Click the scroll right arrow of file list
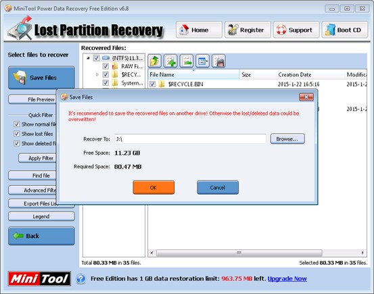Viewport: 374px width, 294px height. [x=363, y=253]
